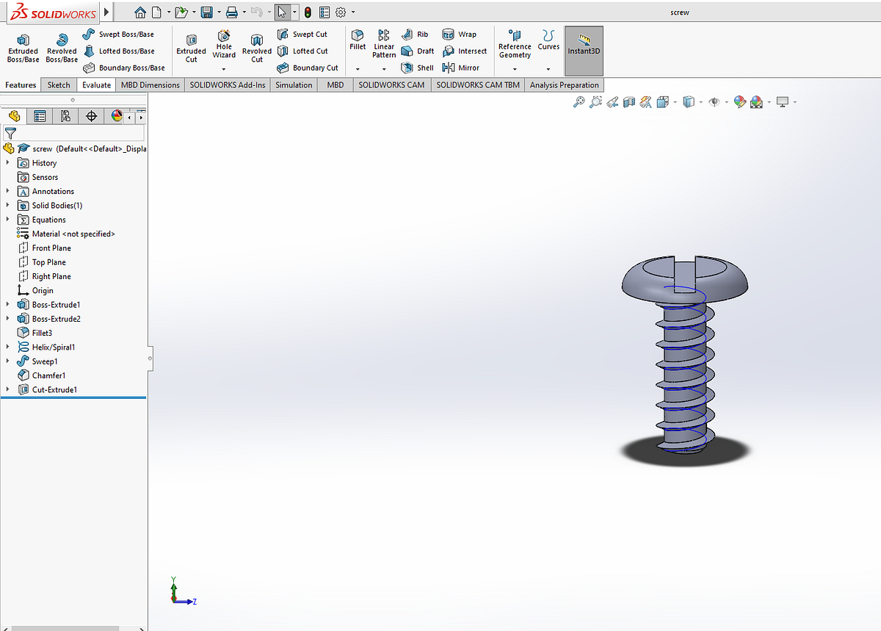This screenshot has height=631, width=881.
Task: Switch to the Simulation tab
Action: point(294,84)
